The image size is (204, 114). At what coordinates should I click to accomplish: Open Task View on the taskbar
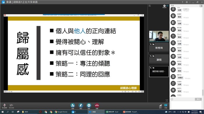13,112
